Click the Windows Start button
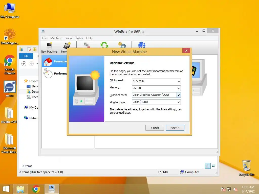Viewport: 259px width, 194px height. [x=6, y=189]
